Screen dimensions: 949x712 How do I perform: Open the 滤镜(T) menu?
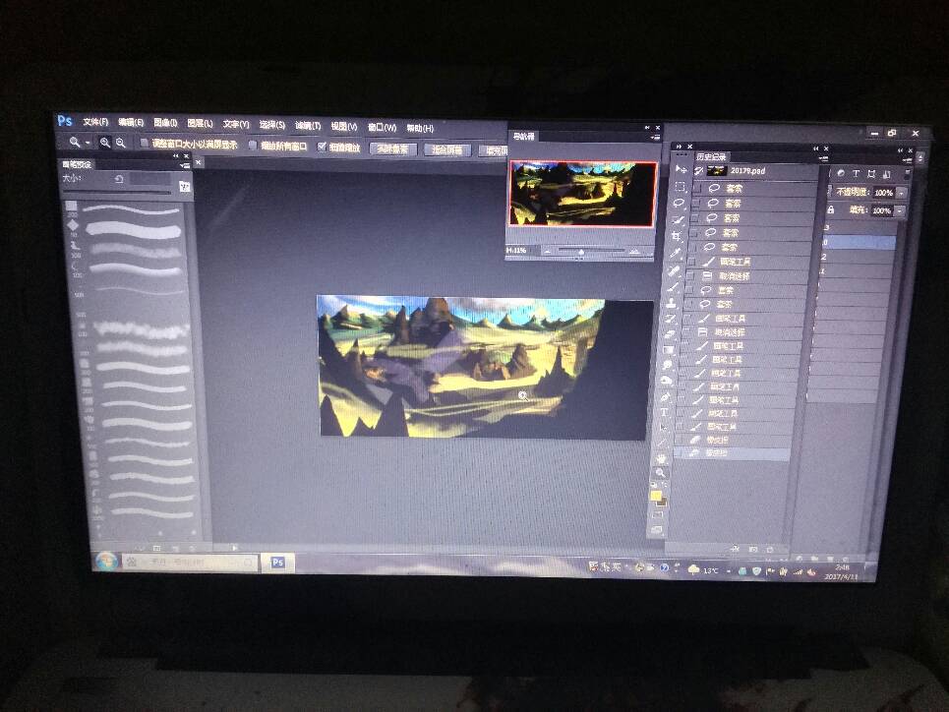[x=308, y=125]
